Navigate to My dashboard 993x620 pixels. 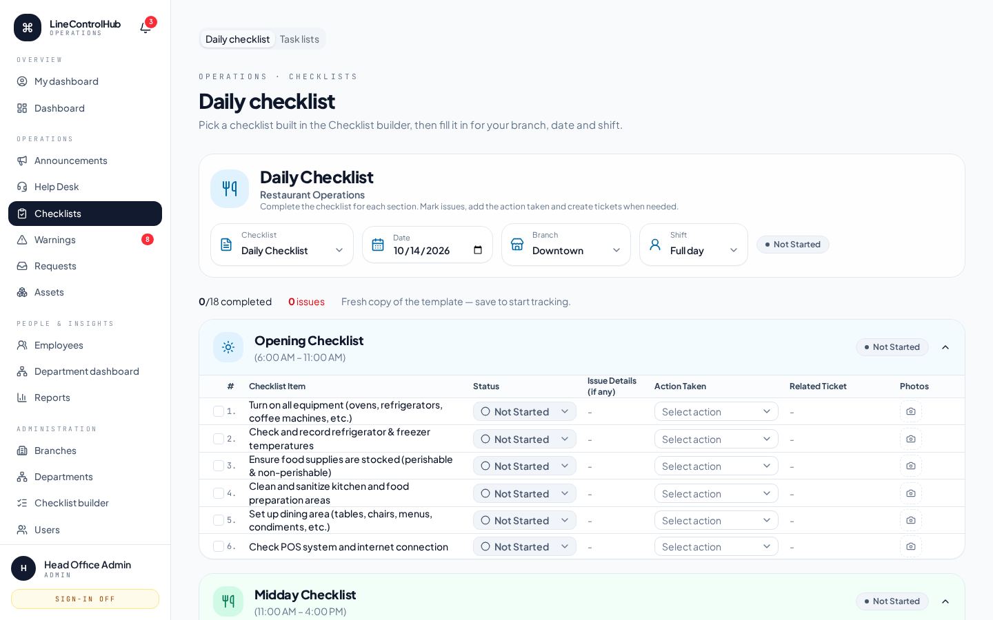click(x=85, y=81)
